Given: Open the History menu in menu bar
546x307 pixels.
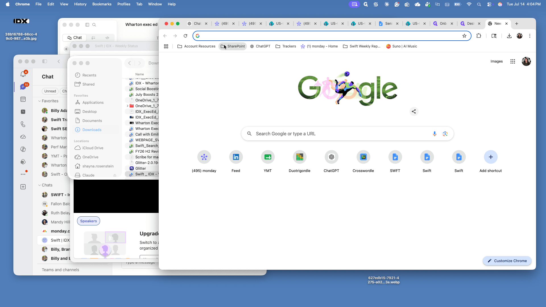Looking at the screenshot, I should click(80, 4).
